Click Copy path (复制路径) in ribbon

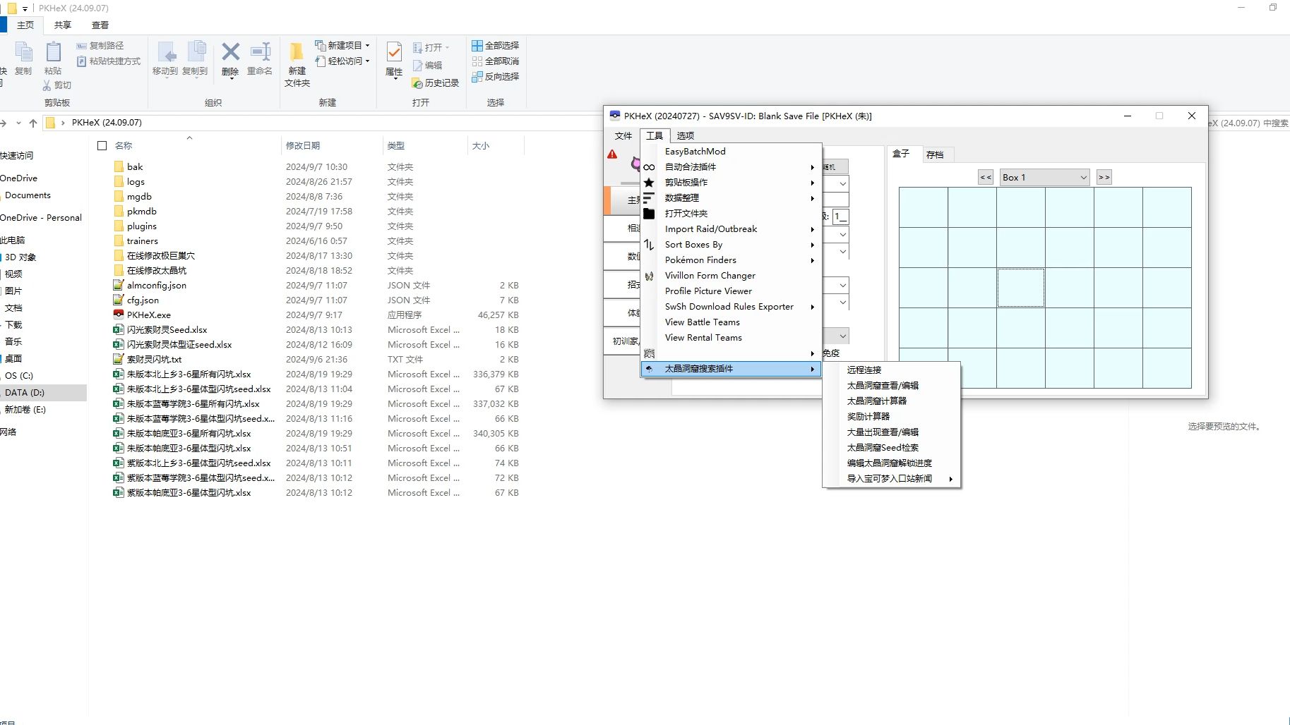(x=100, y=46)
